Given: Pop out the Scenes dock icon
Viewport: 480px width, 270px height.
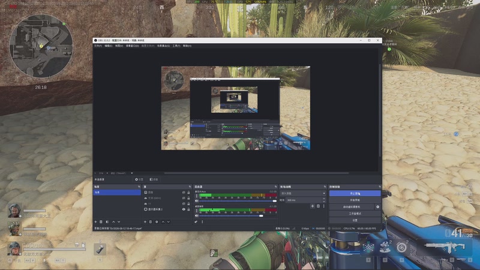Looking at the screenshot, I should (139, 187).
